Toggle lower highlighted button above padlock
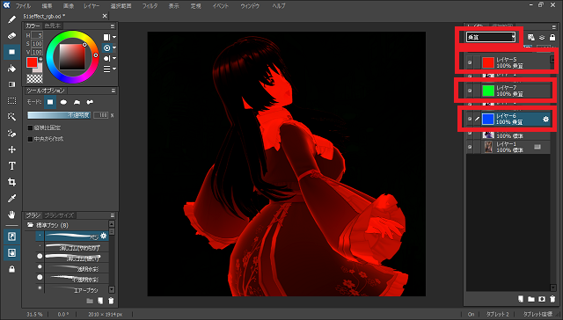 [11, 253]
